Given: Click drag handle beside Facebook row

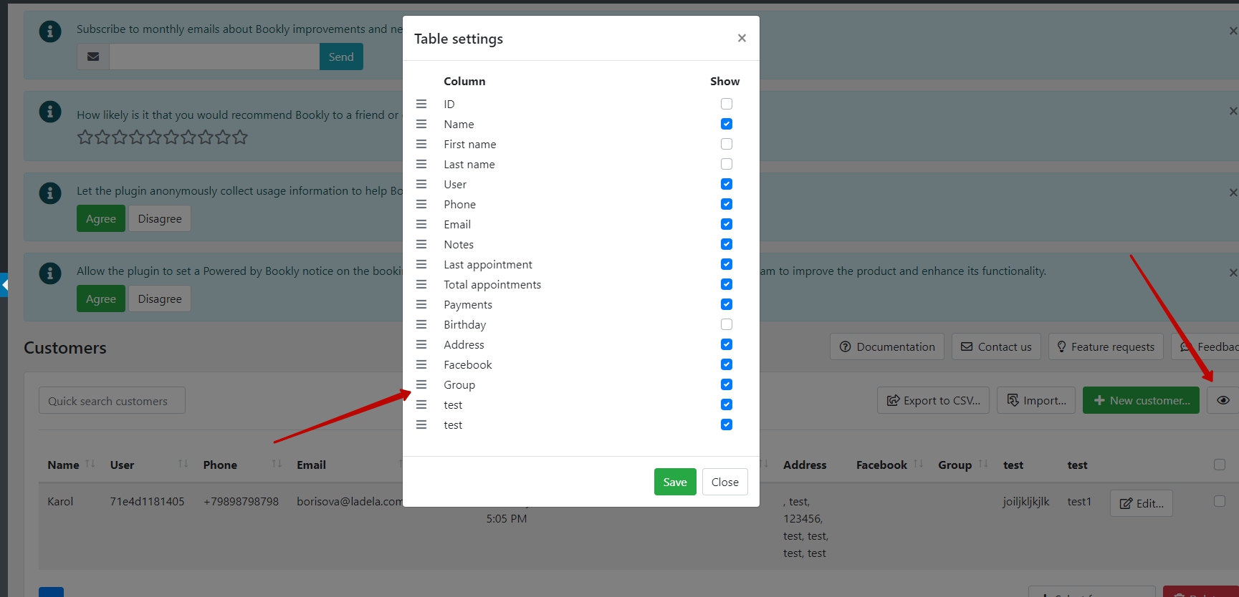Looking at the screenshot, I should click(x=421, y=364).
